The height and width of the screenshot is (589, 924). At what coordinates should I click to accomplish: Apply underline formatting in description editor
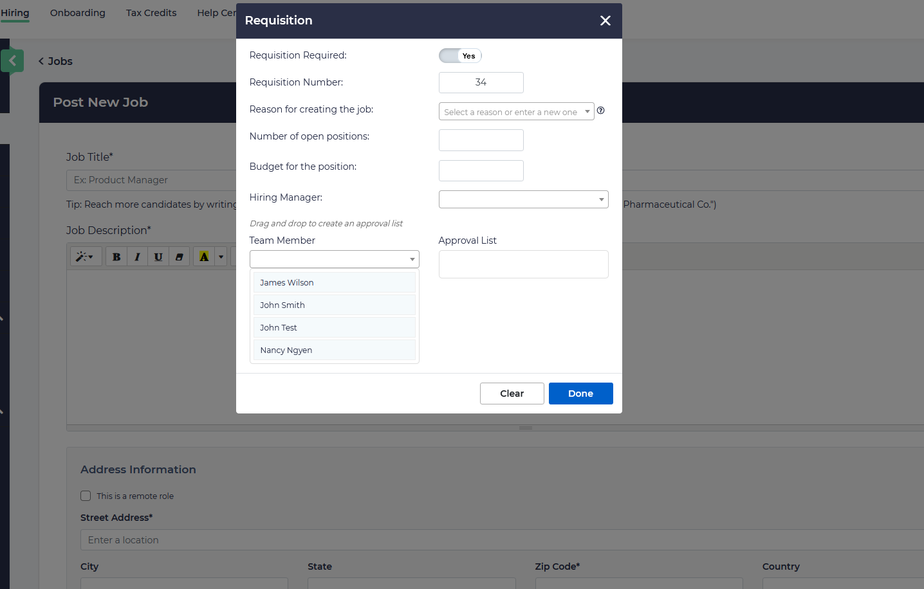pos(158,257)
